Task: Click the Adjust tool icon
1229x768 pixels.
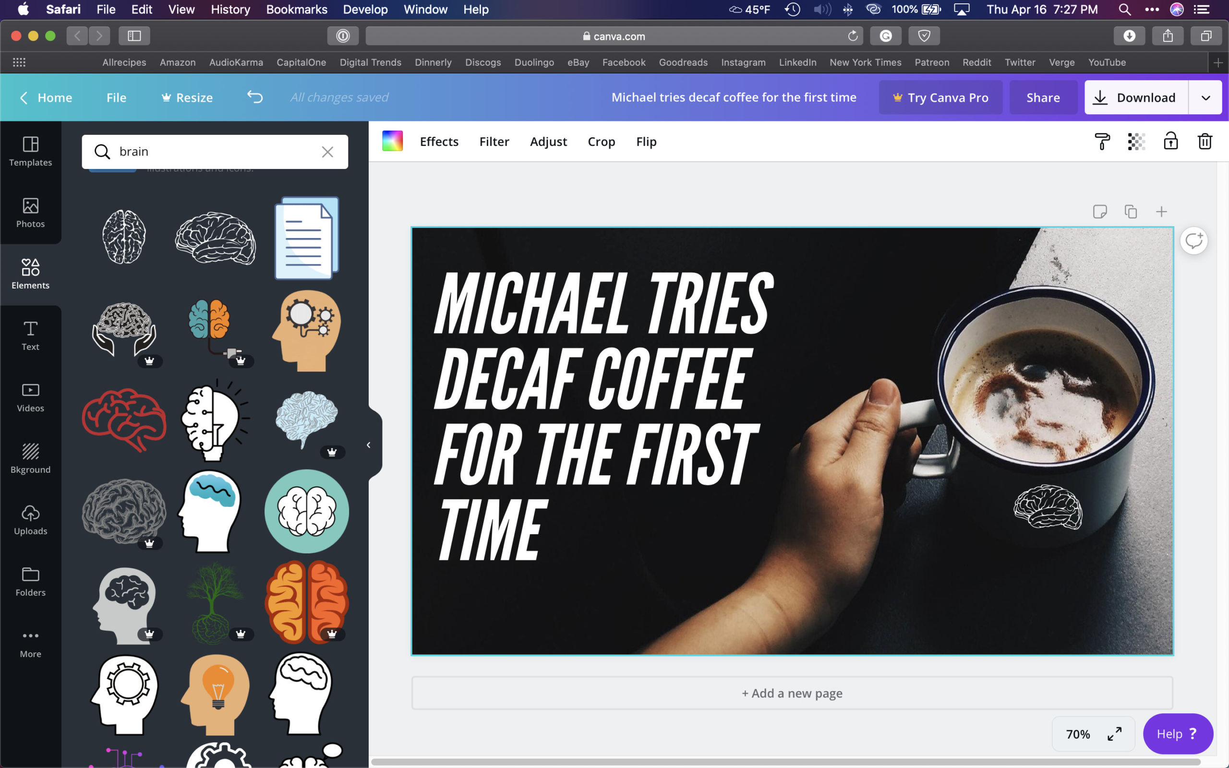Action: click(549, 142)
